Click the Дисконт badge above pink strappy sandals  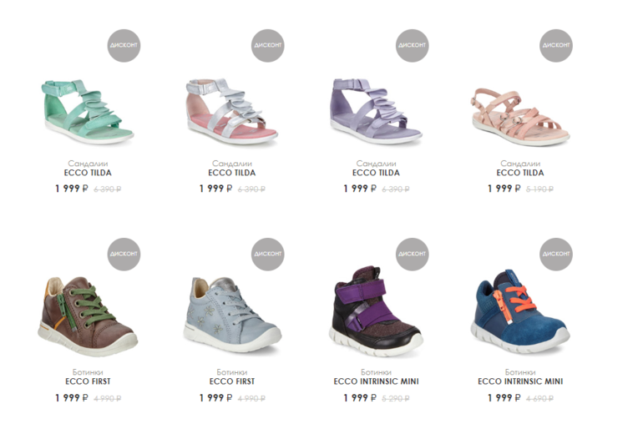pyautogui.click(x=556, y=46)
